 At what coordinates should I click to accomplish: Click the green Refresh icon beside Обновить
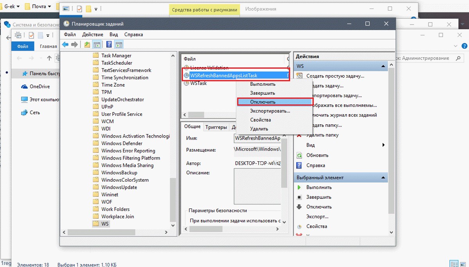[299, 155]
